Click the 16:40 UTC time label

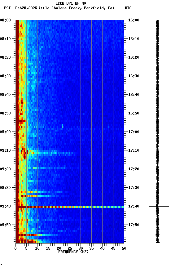[134, 95]
